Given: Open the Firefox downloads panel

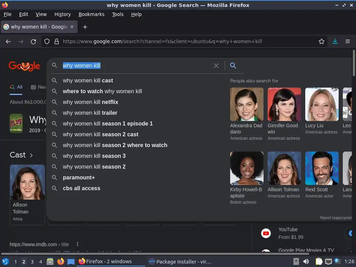Looking at the screenshot, I should (335, 42).
